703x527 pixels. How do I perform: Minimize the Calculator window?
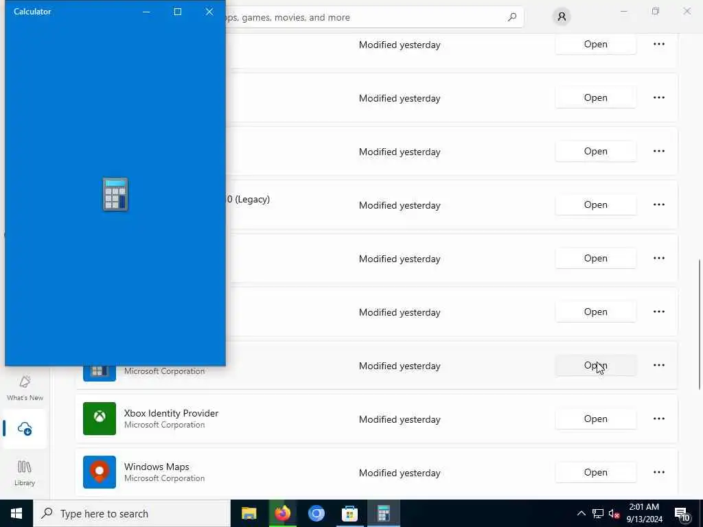[146, 12]
